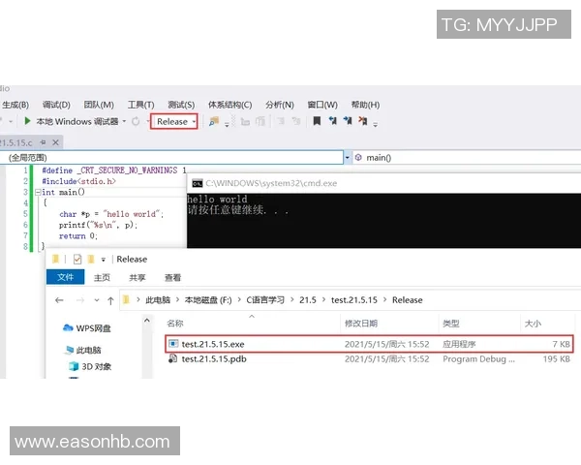
Task: Collapse the int main() code block
Action: coord(38,192)
